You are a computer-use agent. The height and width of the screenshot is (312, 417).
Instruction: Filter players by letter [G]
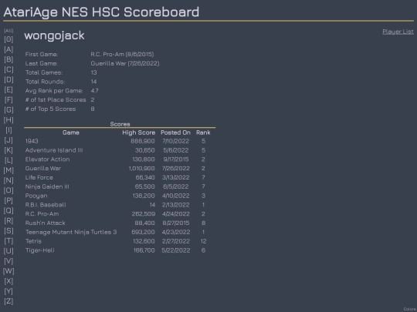[x=8, y=110]
